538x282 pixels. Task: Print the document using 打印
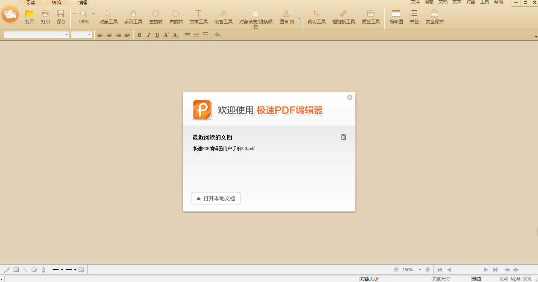click(x=45, y=17)
